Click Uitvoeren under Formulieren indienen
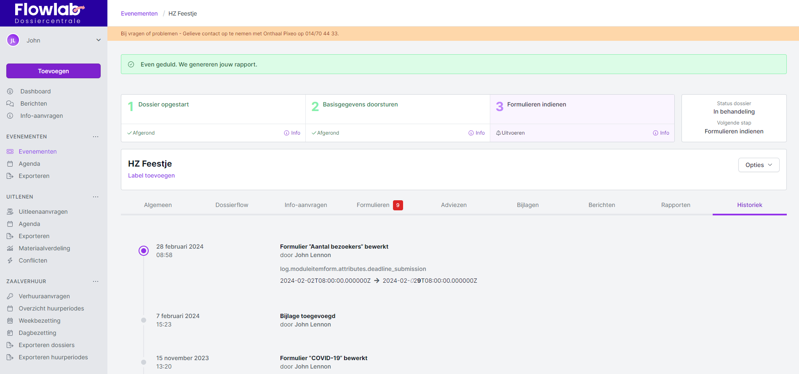799x374 pixels. [510, 133]
